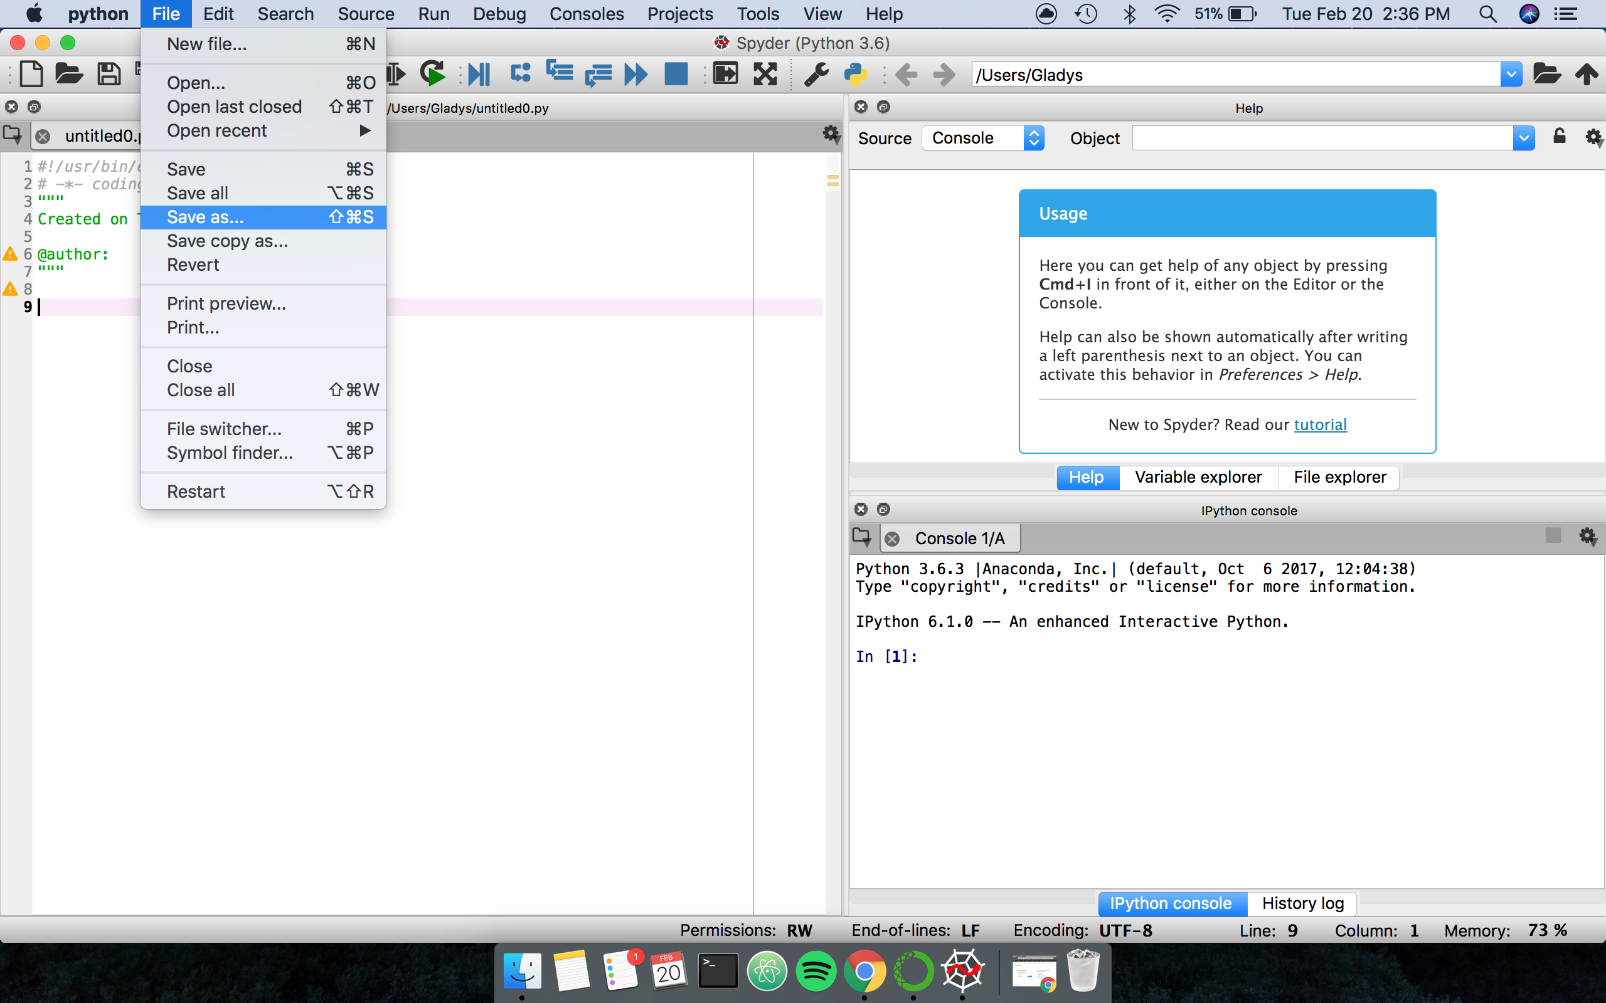This screenshot has width=1606, height=1003.
Task: Open the Debug menu in menu bar
Action: coord(499,13)
